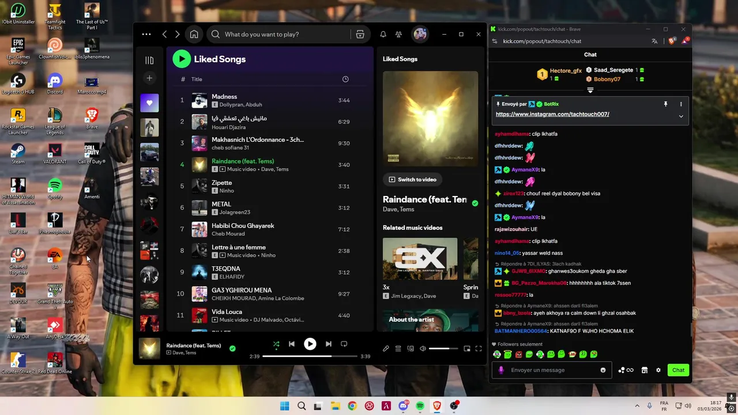Screen dimensions: 738x415
Task: Click the Switch to video button
Action: coord(412,179)
